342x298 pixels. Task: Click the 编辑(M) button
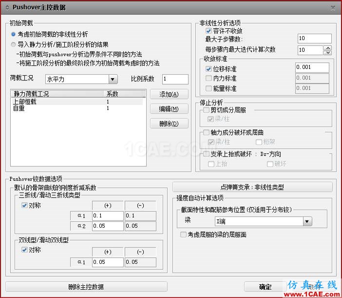point(169,109)
